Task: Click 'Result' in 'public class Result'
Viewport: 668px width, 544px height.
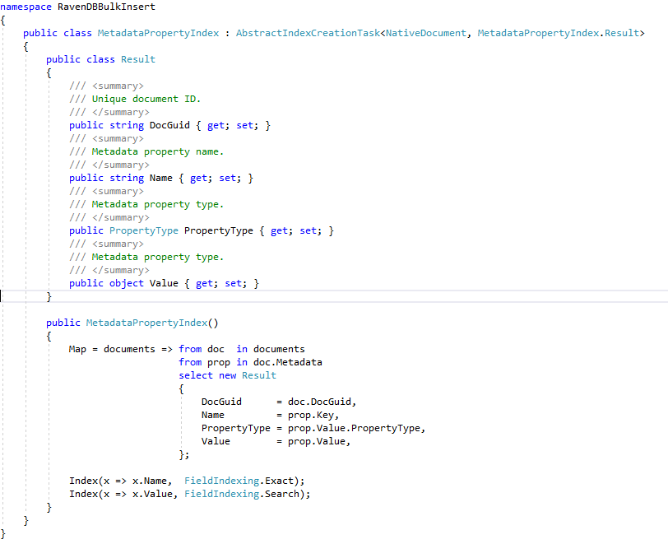Action: pos(138,59)
